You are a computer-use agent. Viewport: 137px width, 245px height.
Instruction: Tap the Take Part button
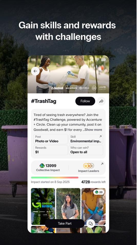65,223
